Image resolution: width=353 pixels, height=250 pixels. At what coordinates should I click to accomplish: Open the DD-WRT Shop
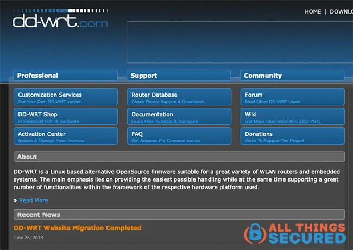coord(66,116)
